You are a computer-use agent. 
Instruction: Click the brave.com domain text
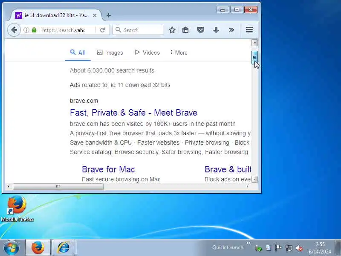84,101
